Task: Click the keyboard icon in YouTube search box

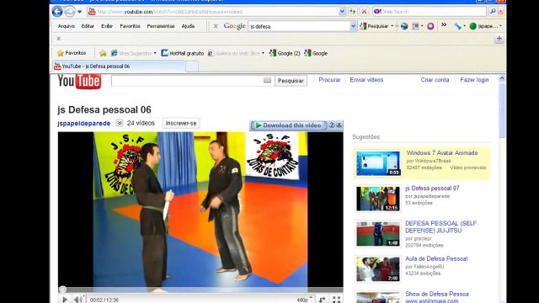Action: 267,81
